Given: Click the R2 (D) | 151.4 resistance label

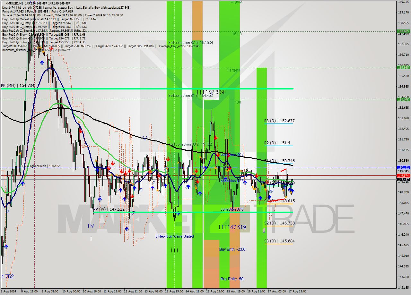Looking at the screenshot, I should 277,143.
